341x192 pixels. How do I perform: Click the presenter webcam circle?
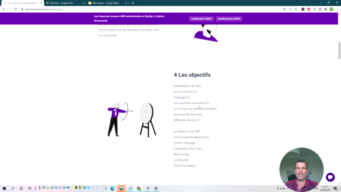(x=302, y=170)
